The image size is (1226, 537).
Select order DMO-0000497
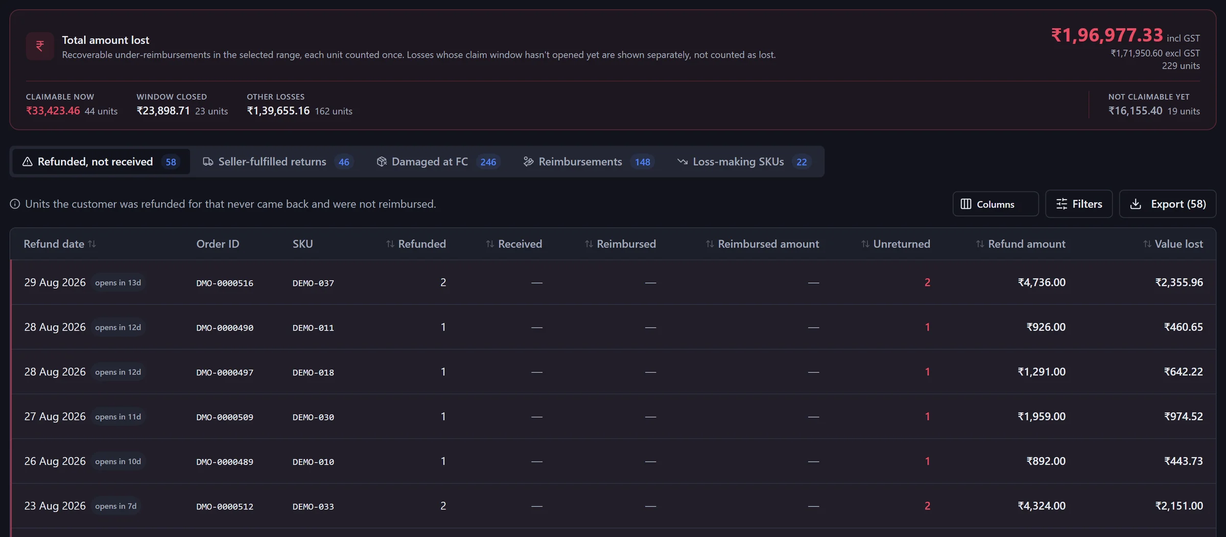225,372
